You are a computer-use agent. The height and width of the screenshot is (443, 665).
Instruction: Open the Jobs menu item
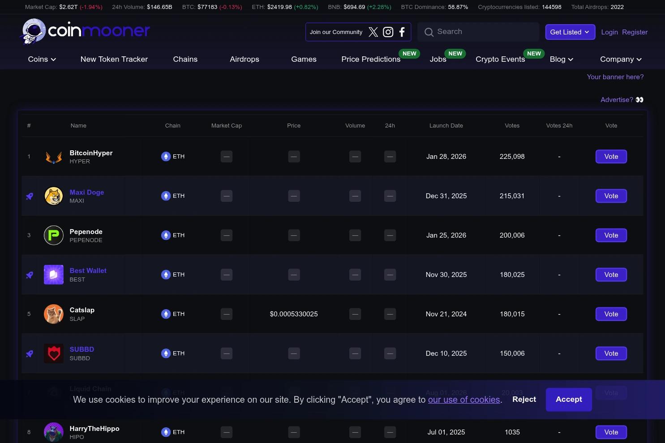tap(438, 59)
